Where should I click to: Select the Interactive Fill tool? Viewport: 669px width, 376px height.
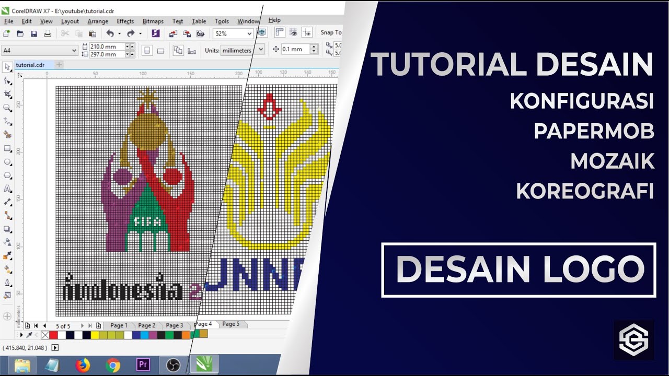pyautogui.click(x=7, y=269)
